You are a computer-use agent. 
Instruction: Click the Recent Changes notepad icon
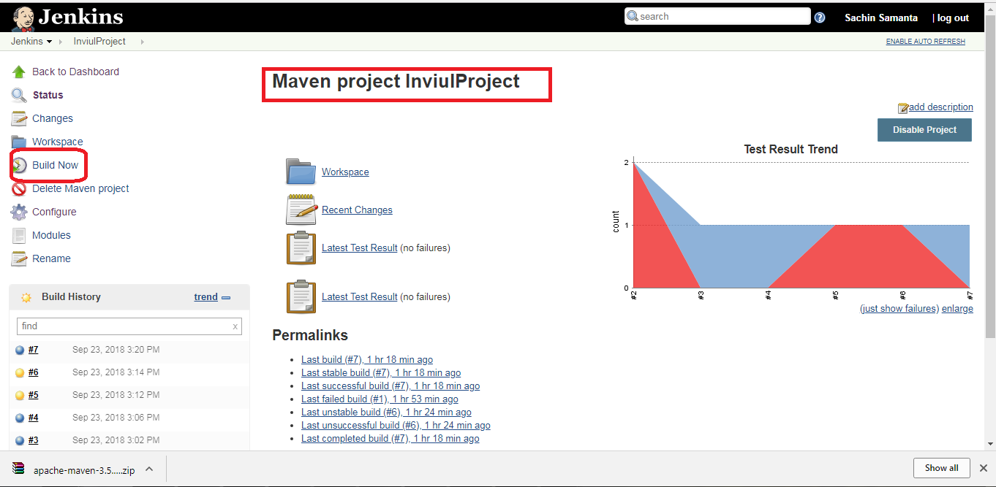tap(301, 210)
